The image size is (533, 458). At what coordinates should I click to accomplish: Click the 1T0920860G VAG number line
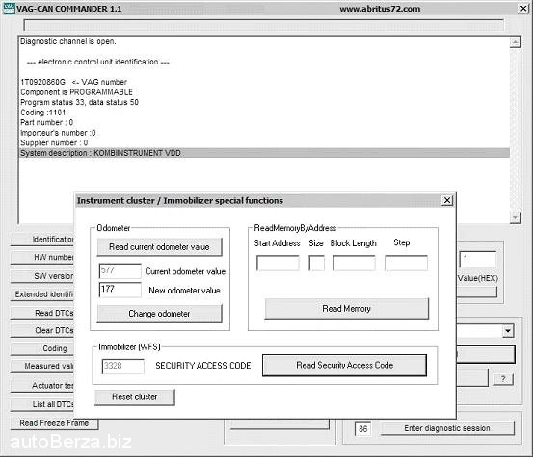(74, 82)
